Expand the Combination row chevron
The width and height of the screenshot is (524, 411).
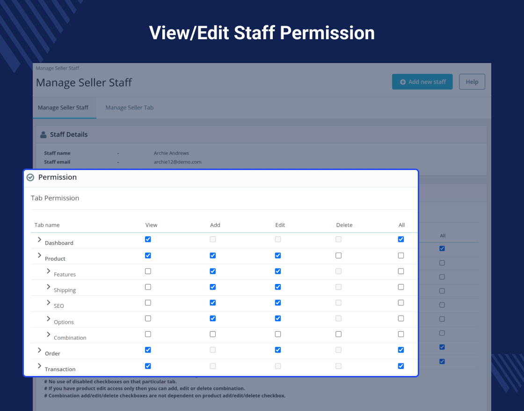point(49,334)
